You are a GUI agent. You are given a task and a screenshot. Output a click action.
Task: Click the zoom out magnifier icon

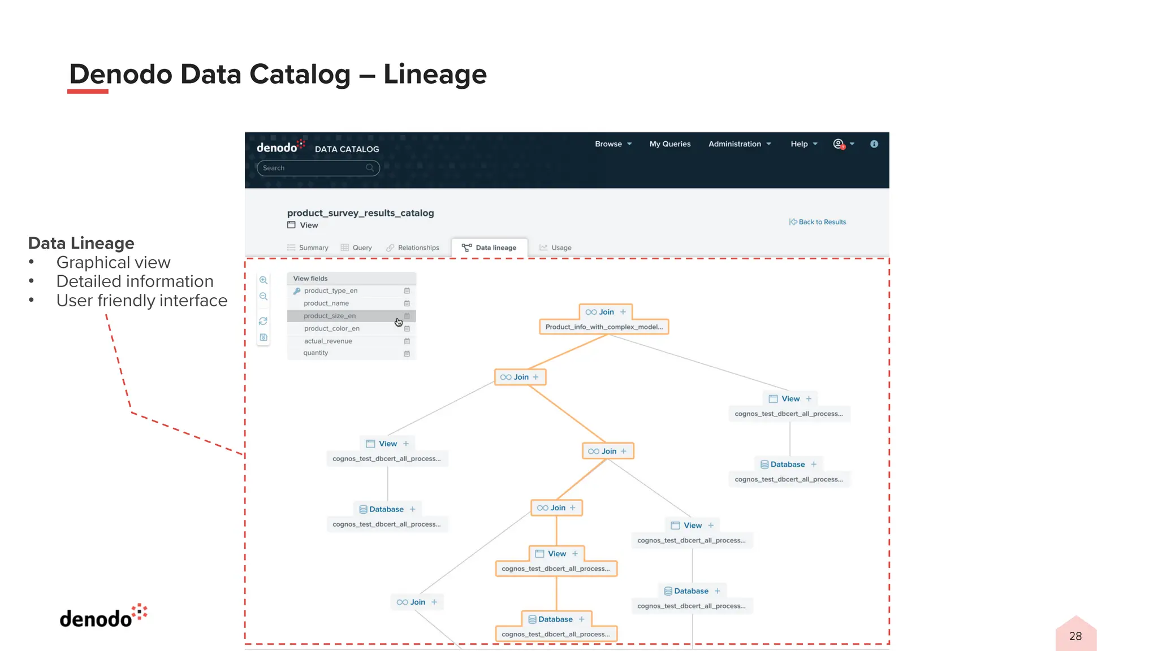click(x=263, y=297)
